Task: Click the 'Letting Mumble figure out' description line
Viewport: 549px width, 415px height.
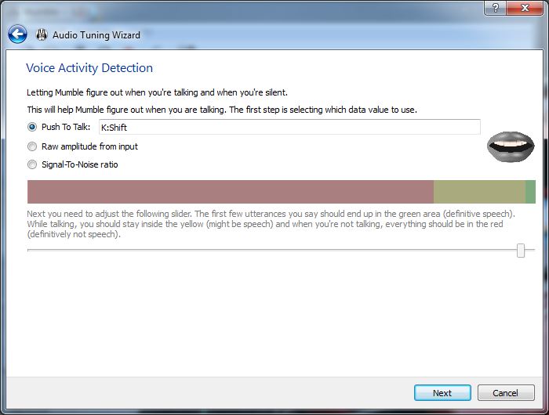Action: point(157,92)
